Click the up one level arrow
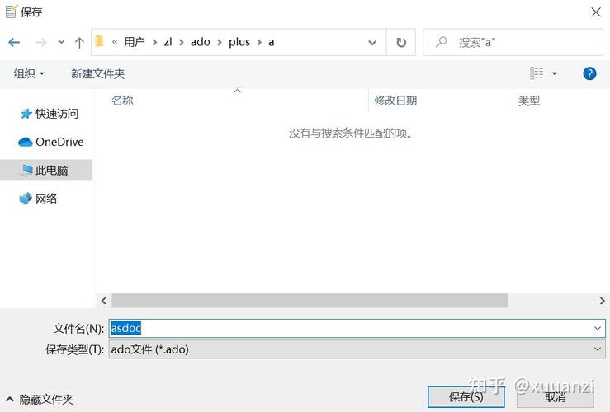 tap(79, 42)
